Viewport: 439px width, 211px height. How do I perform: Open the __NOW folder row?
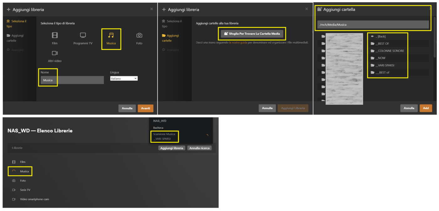click(x=398, y=58)
